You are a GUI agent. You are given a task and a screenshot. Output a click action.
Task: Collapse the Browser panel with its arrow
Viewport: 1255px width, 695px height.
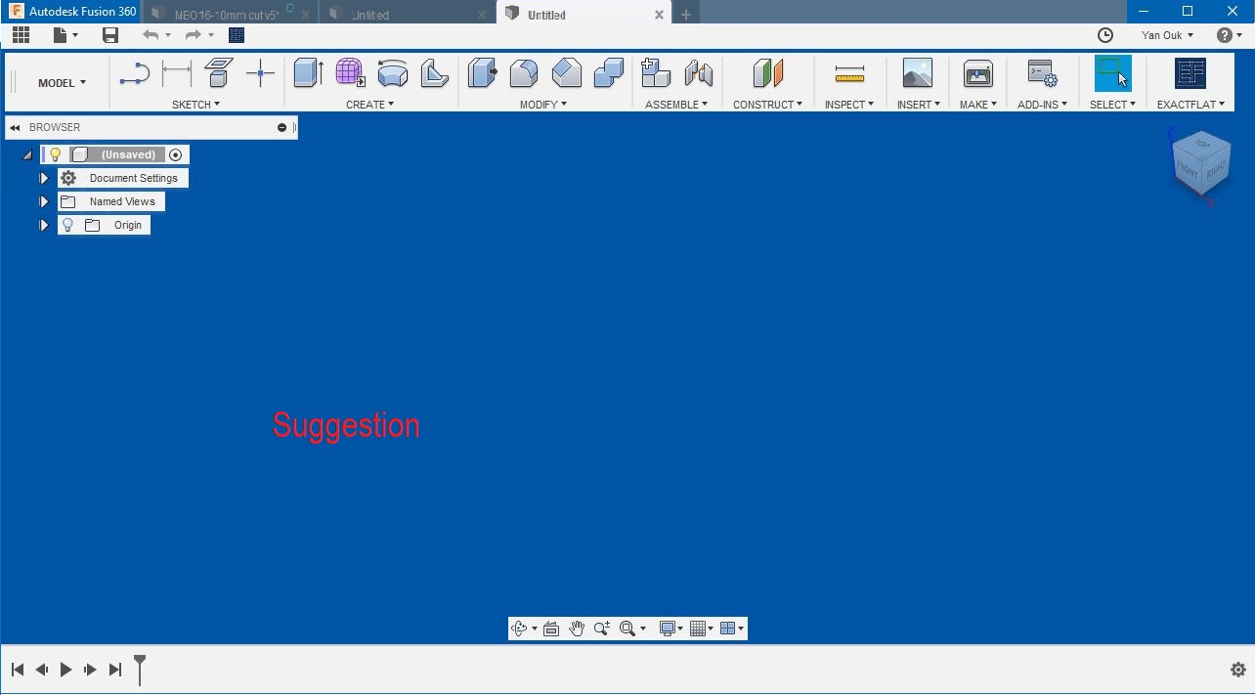click(13, 127)
